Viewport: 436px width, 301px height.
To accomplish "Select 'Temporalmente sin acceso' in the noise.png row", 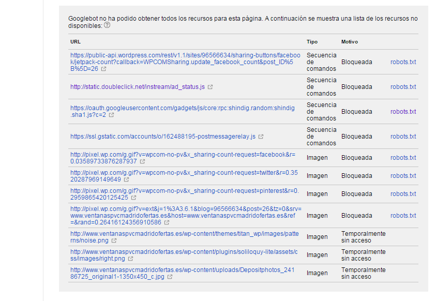I will click(364, 237).
